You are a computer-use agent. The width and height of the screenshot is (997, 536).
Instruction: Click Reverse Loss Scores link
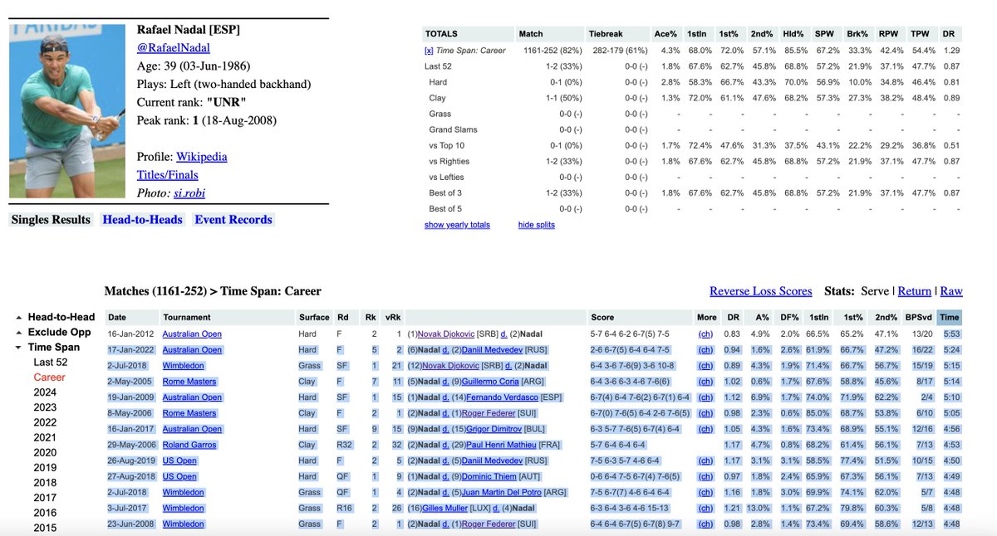pyautogui.click(x=761, y=291)
